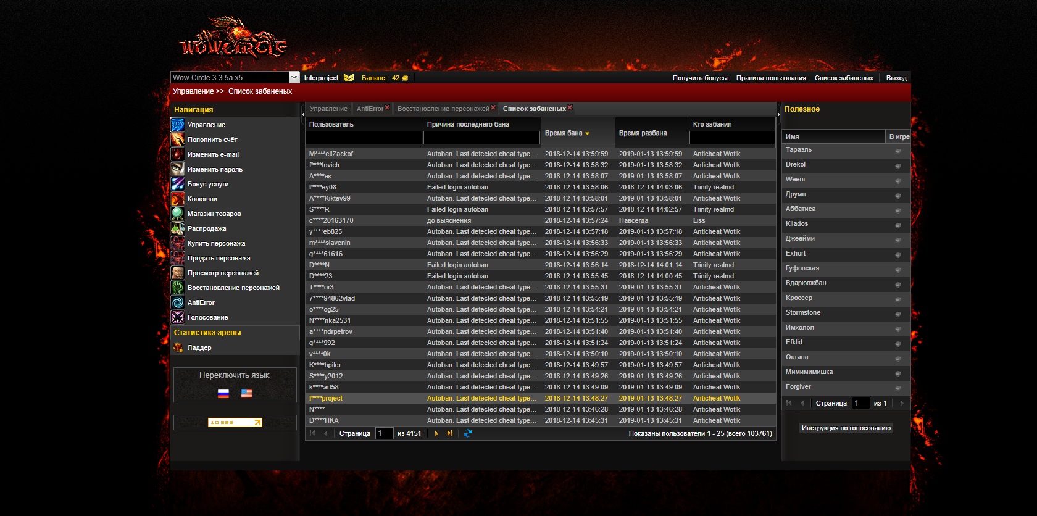Screen dimensions: 1037x516
Task: Collapse the left navigation panel
Action: 302,114
